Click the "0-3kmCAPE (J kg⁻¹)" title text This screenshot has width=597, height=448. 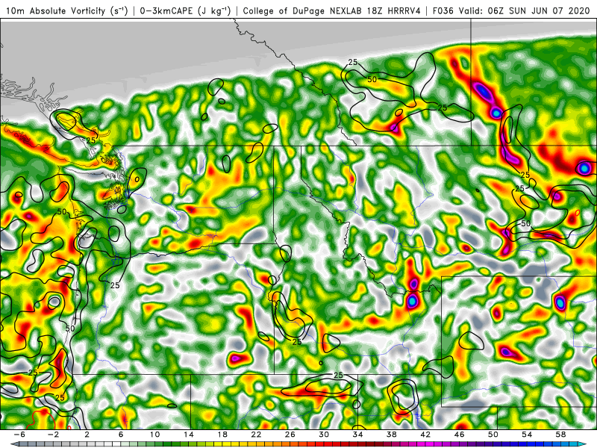[185, 11]
